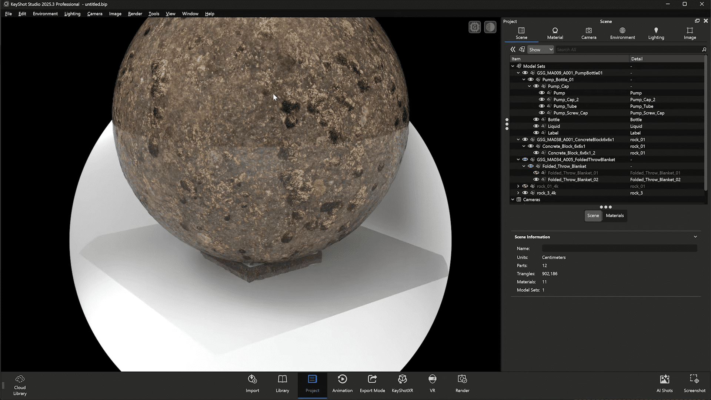Open the Show filter dropdown
The width and height of the screenshot is (711, 400).
540,49
